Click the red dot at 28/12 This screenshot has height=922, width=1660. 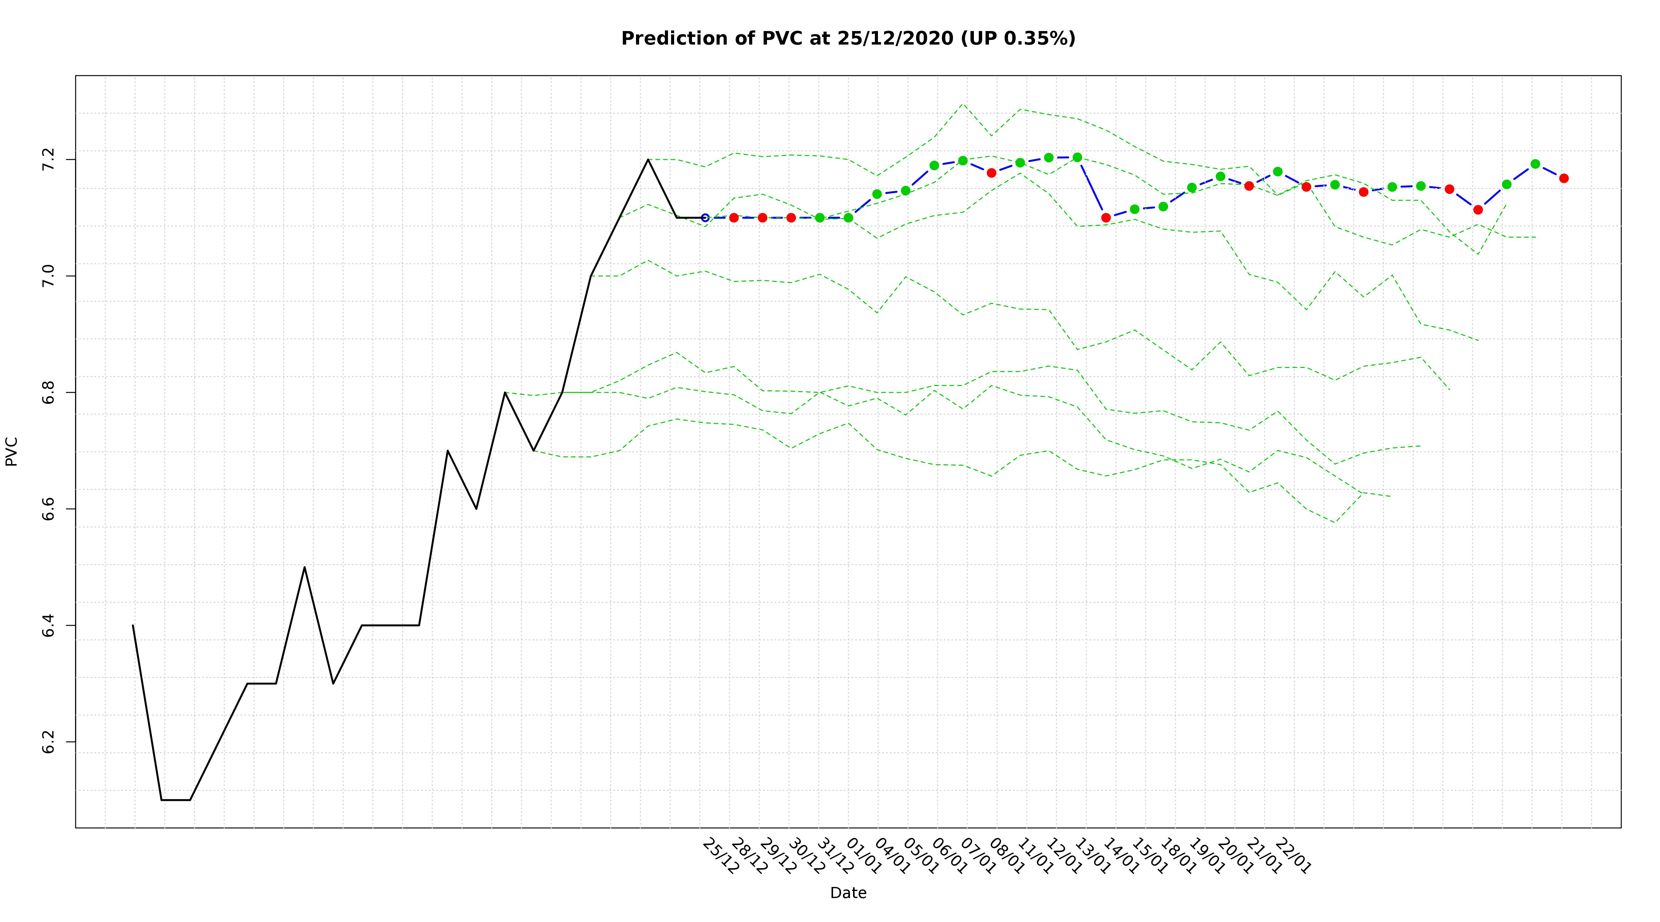(734, 218)
